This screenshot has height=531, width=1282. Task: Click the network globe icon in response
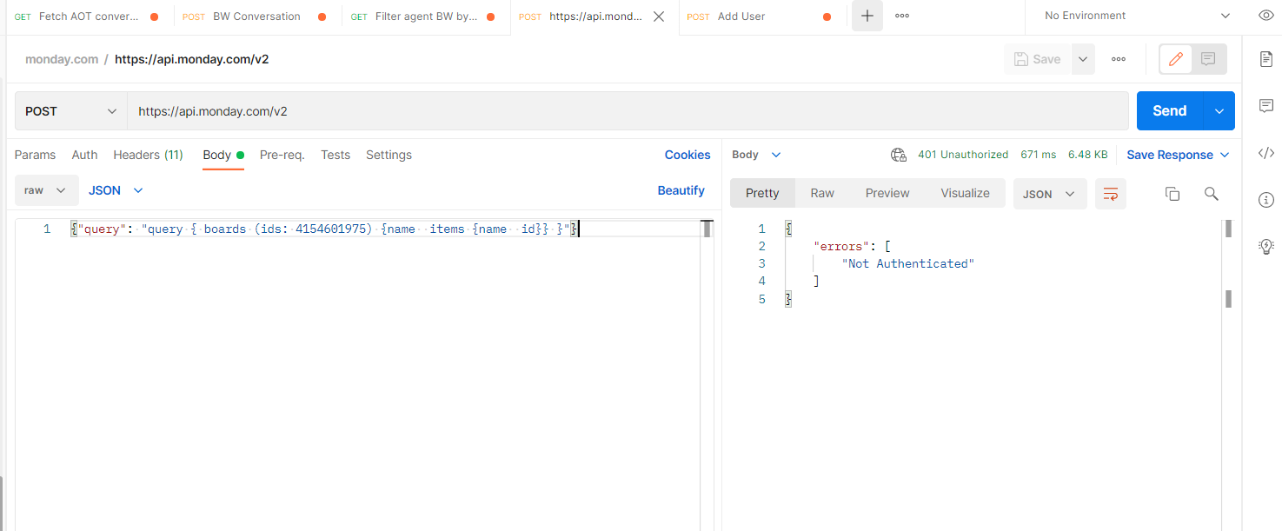click(x=899, y=155)
